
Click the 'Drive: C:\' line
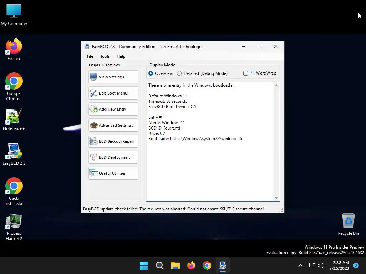[157, 133]
